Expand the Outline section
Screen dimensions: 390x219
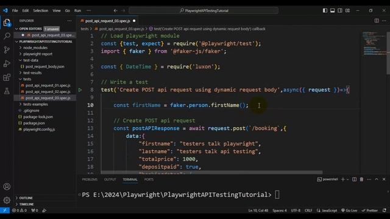click(26, 198)
